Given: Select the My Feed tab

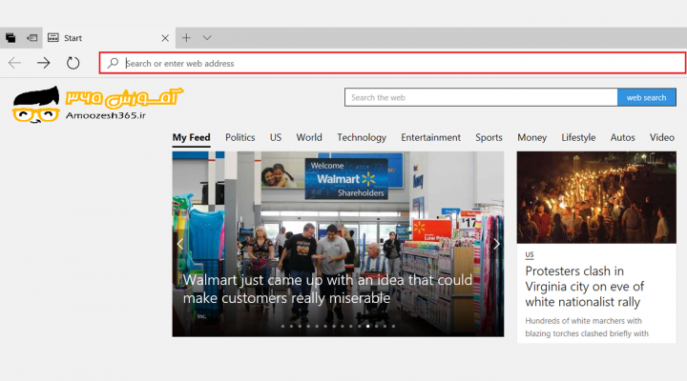Looking at the screenshot, I should [x=191, y=137].
